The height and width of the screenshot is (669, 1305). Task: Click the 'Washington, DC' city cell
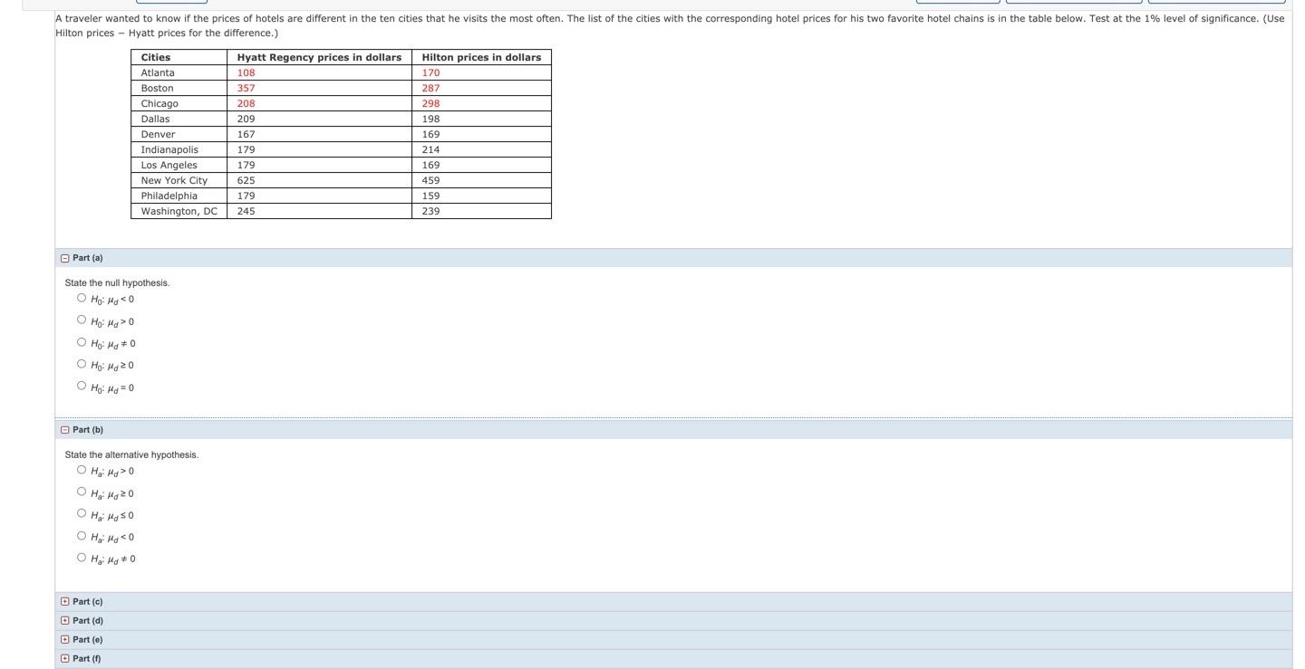179,211
